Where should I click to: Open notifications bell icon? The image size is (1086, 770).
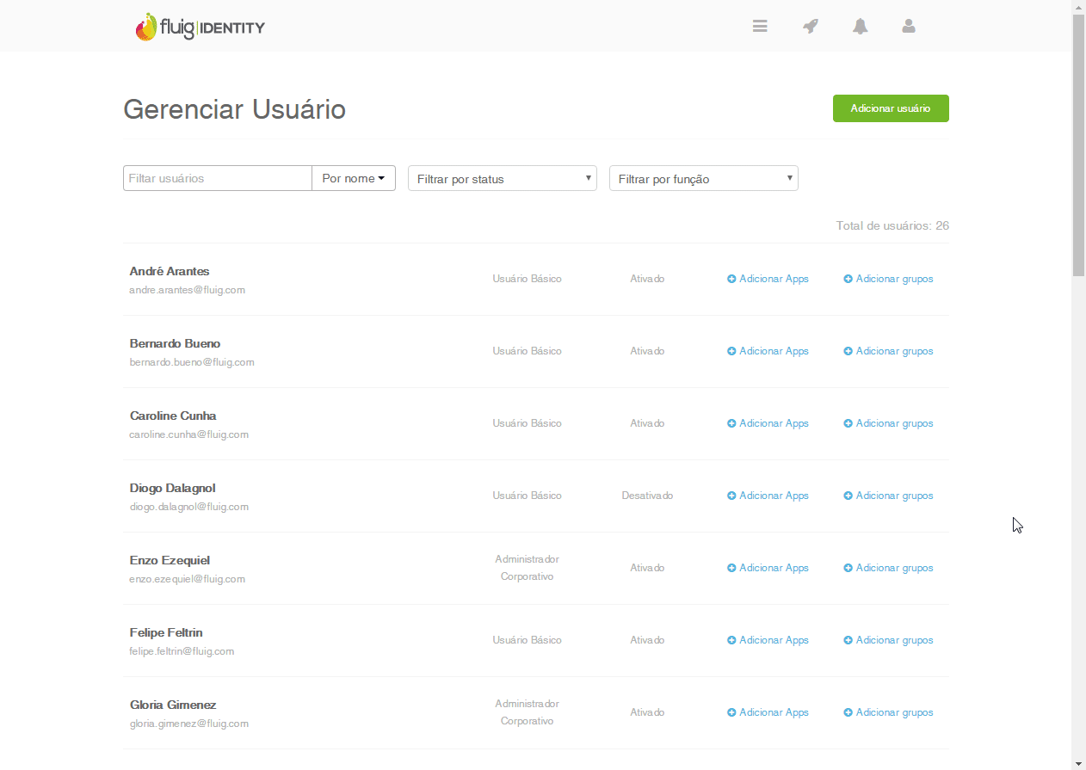[860, 27]
